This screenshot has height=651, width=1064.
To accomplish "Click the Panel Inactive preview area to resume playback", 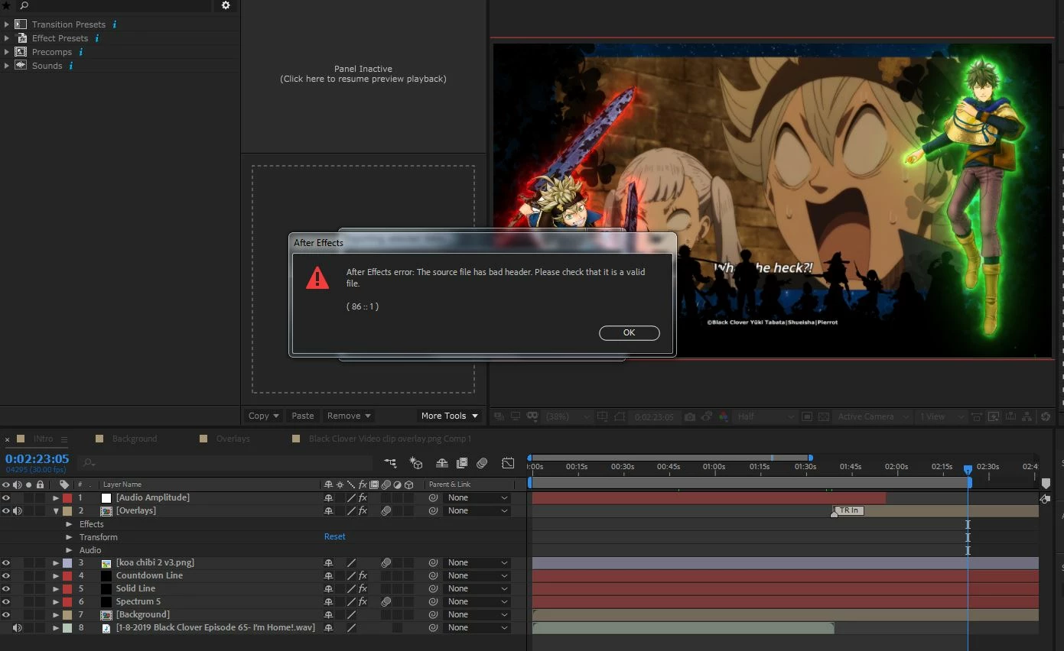I will [x=363, y=74].
